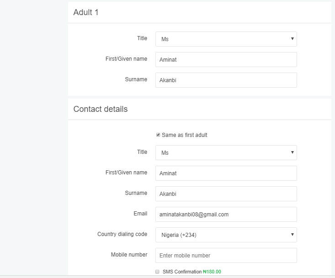Open the Country dialing code dropdown
The width and height of the screenshot is (335, 278).
click(226, 235)
